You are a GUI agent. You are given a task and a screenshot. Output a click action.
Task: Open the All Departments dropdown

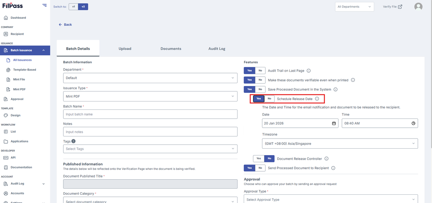[354, 6]
